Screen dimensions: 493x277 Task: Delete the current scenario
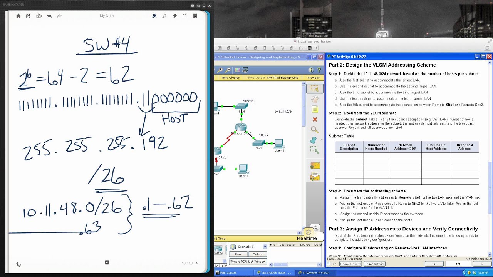click(x=258, y=254)
